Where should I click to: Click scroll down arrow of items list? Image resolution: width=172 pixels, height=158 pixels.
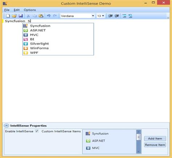[x=139, y=151]
